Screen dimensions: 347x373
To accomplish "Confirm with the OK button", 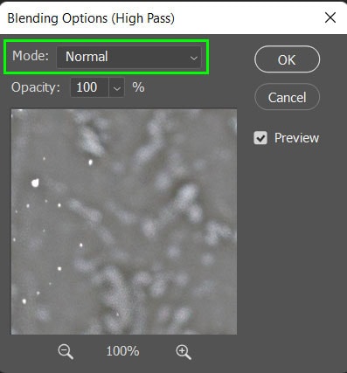I will (287, 59).
